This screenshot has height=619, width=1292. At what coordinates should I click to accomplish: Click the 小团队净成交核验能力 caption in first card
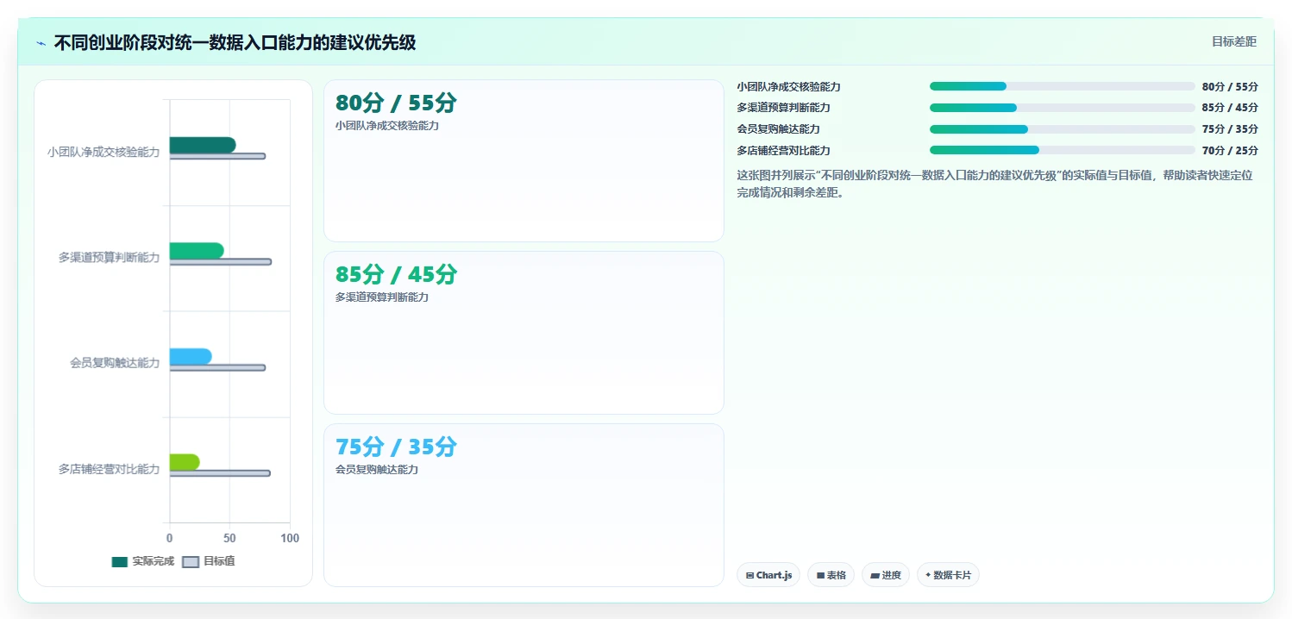coord(387,126)
